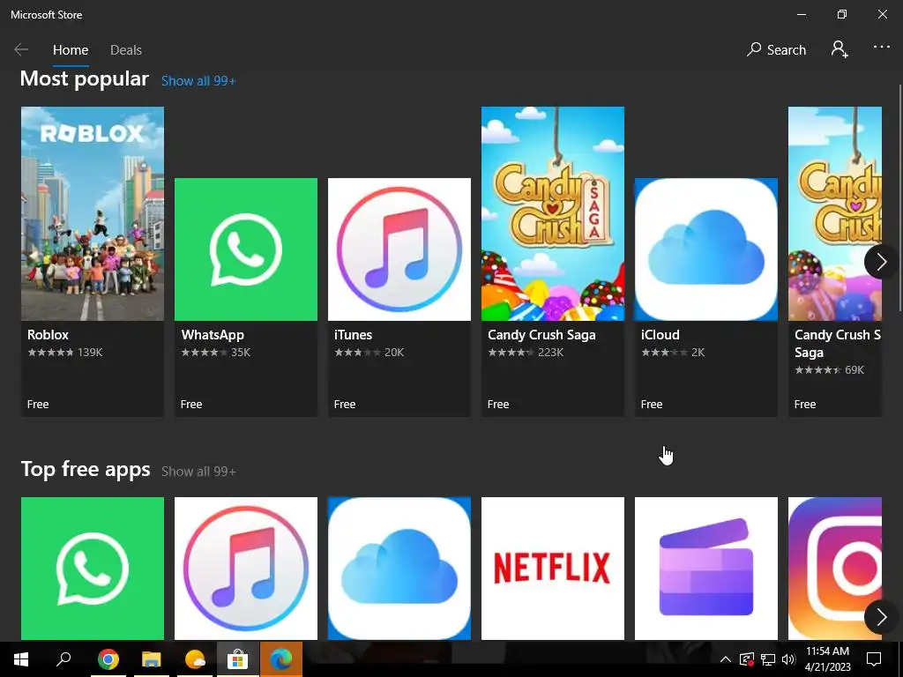Viewport: 903px width, 677px height.
Task: Open the Clipchamp clapperboard app tile
Action: point(706,569)
